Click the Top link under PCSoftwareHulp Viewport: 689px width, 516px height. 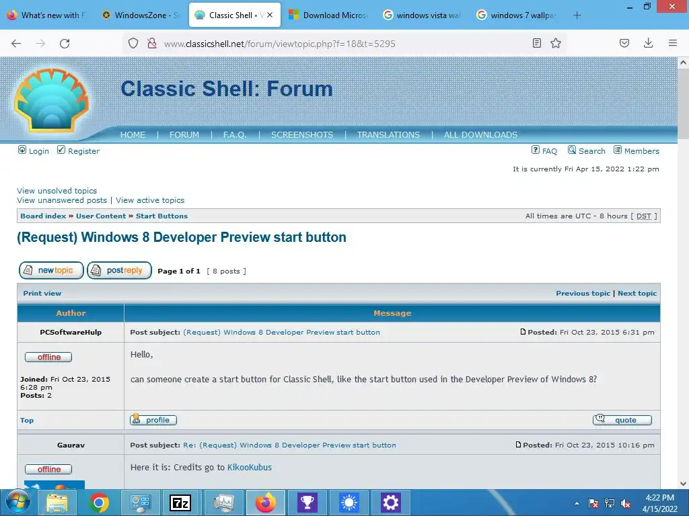(x=27, y=420)
